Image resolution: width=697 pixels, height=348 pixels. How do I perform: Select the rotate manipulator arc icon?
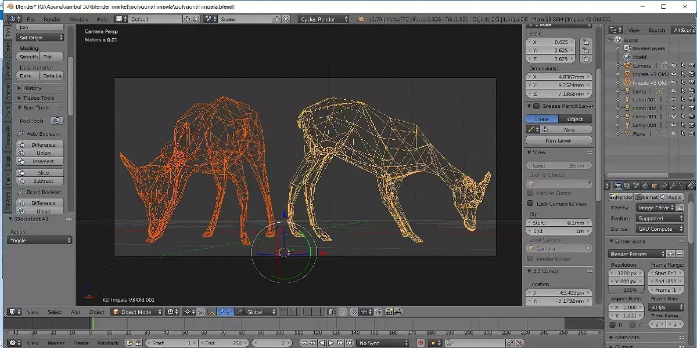click(x=230, y=312)
